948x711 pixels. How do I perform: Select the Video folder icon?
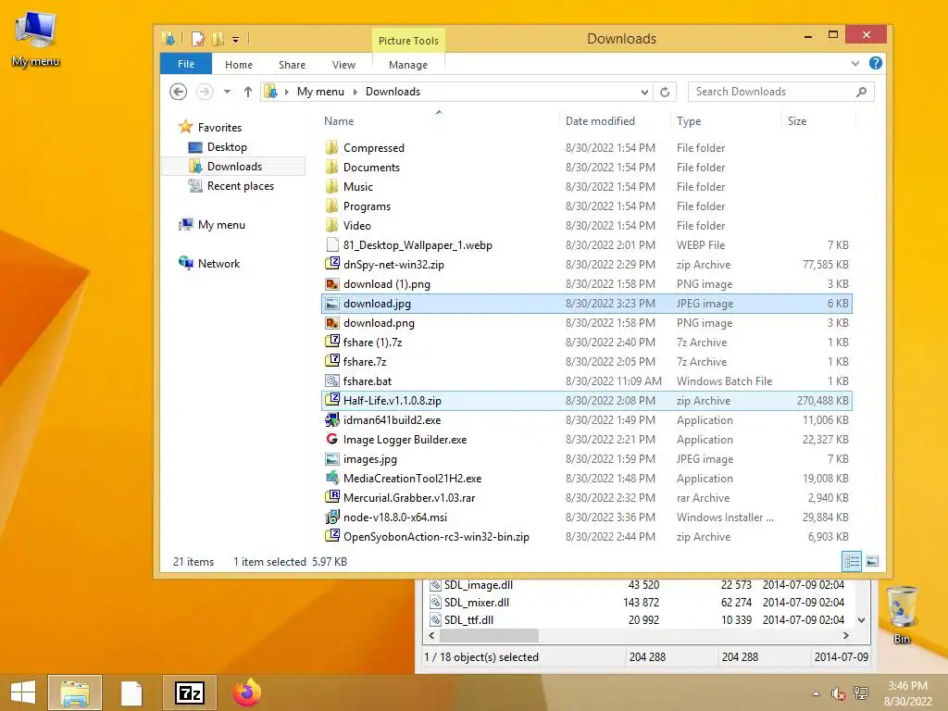point(332,226)
